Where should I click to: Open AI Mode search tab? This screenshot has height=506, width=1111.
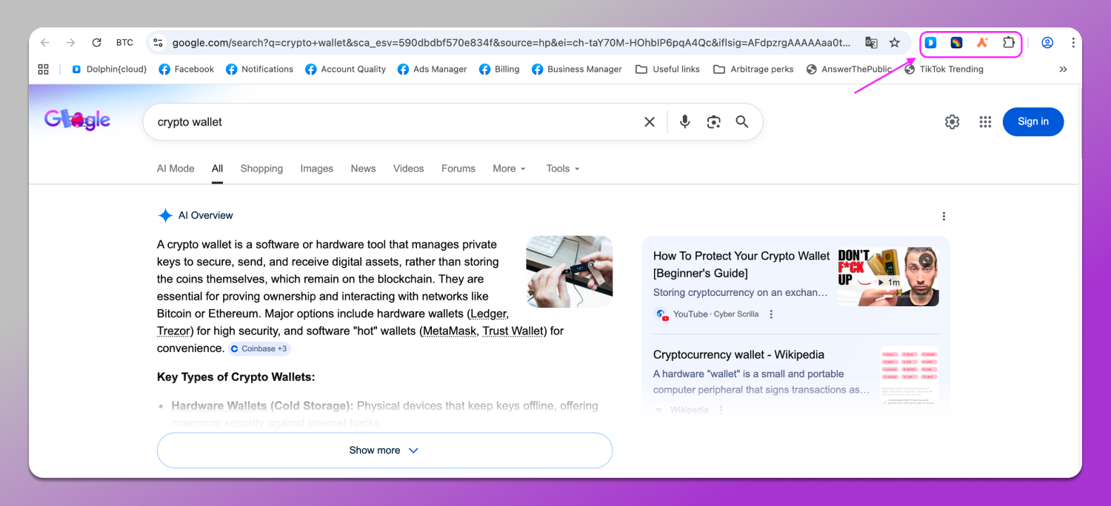[175, 168]
